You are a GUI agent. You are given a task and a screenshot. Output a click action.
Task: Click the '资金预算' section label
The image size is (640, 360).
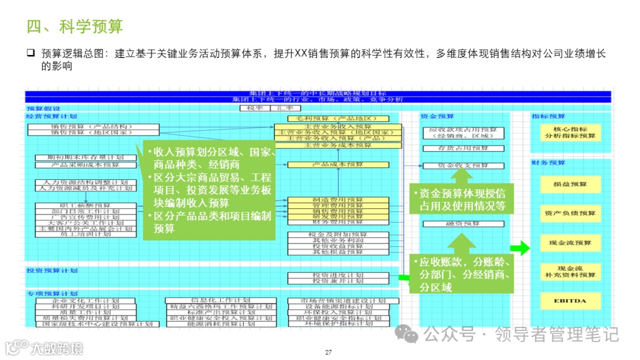pyautogui.click(x=437, y=116)
